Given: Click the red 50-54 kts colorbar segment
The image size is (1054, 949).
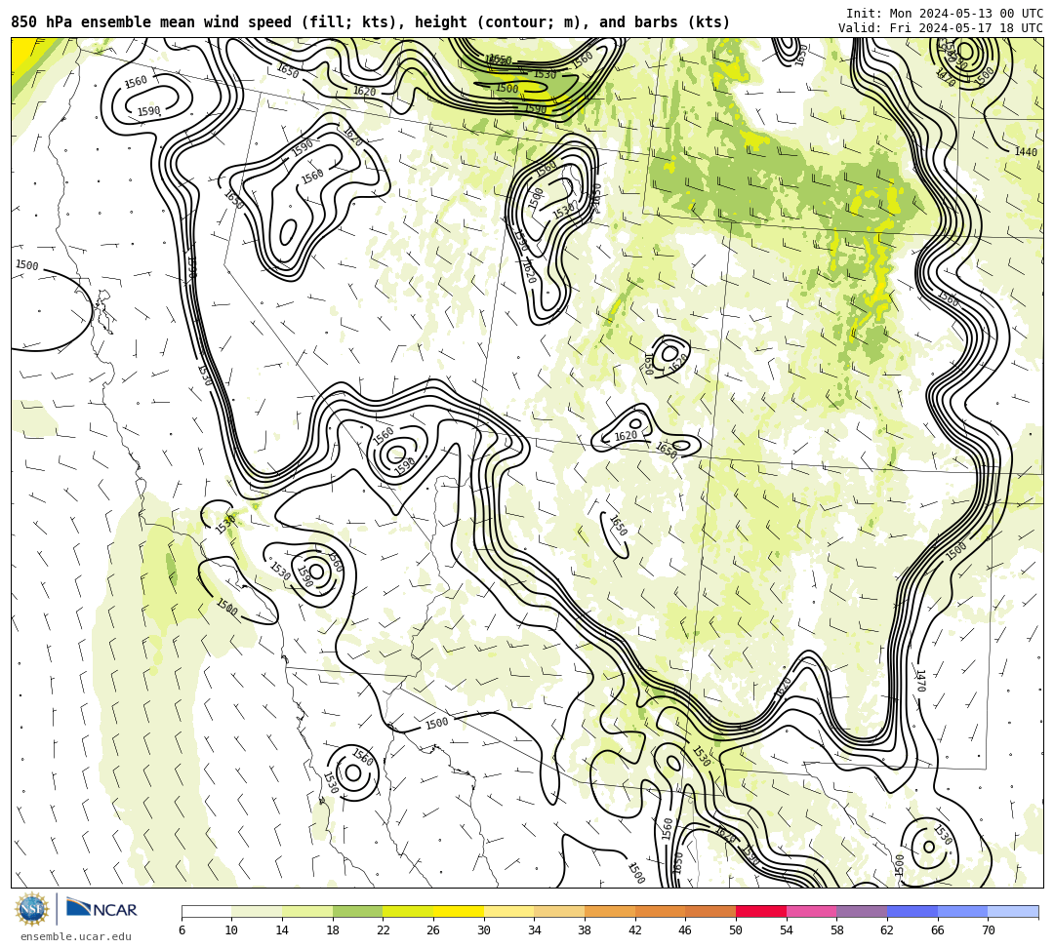Looking at the screenshot, I should pyautogui.click(x=761, y=911).
